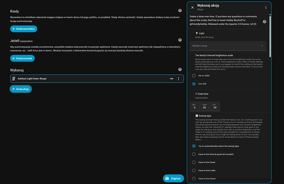
Task: Choose Ease-In-Out Sine easing type
Action: click(194, 154)
